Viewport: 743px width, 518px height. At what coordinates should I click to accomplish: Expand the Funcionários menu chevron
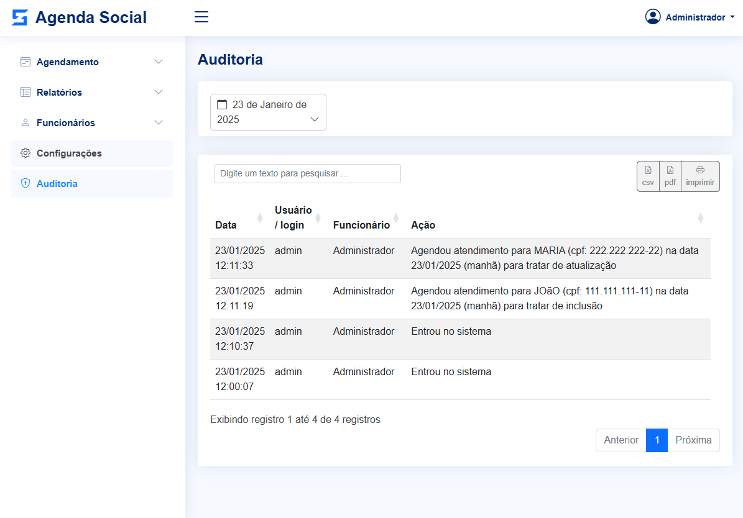tap(159, 123)
